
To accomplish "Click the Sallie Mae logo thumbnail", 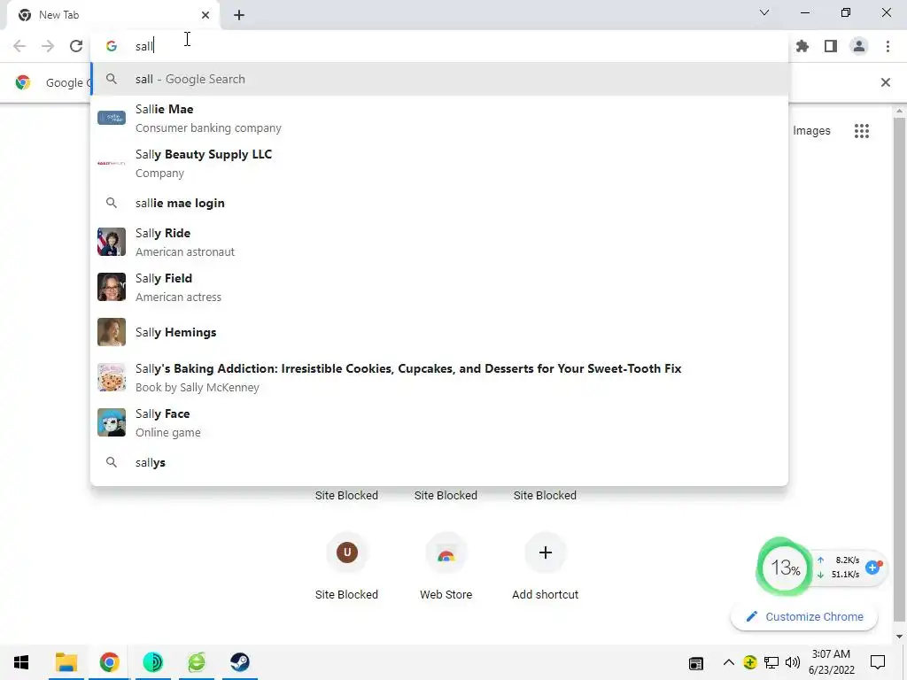I will pyautogui.click(x=112, y=118).
